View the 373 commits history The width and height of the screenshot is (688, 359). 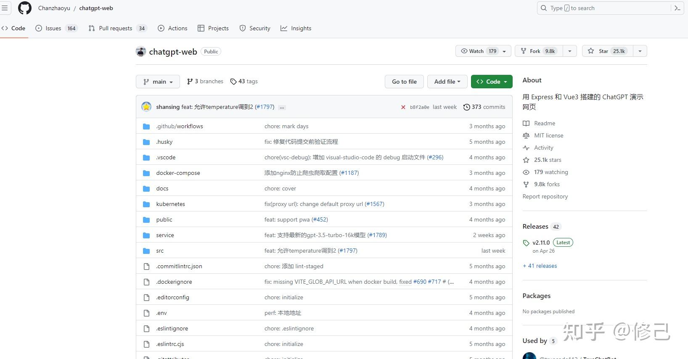tap(484, 107)
